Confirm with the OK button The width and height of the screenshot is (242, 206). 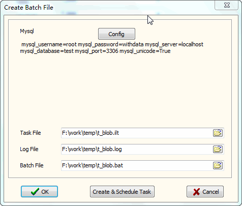coord(39,192)
